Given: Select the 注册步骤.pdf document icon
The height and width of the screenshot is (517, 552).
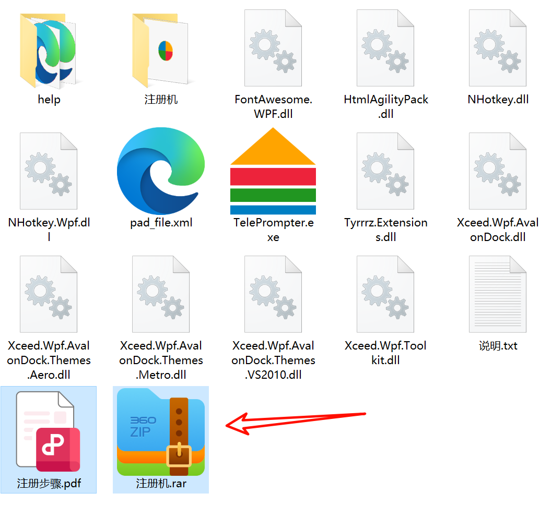Looking at the screenshot, I should (x=48, y=431).
